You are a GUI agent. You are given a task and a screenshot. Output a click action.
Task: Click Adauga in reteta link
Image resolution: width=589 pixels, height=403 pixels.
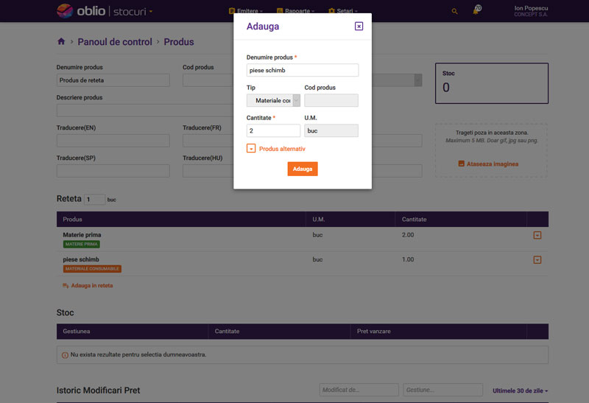[x=88, y=286]
